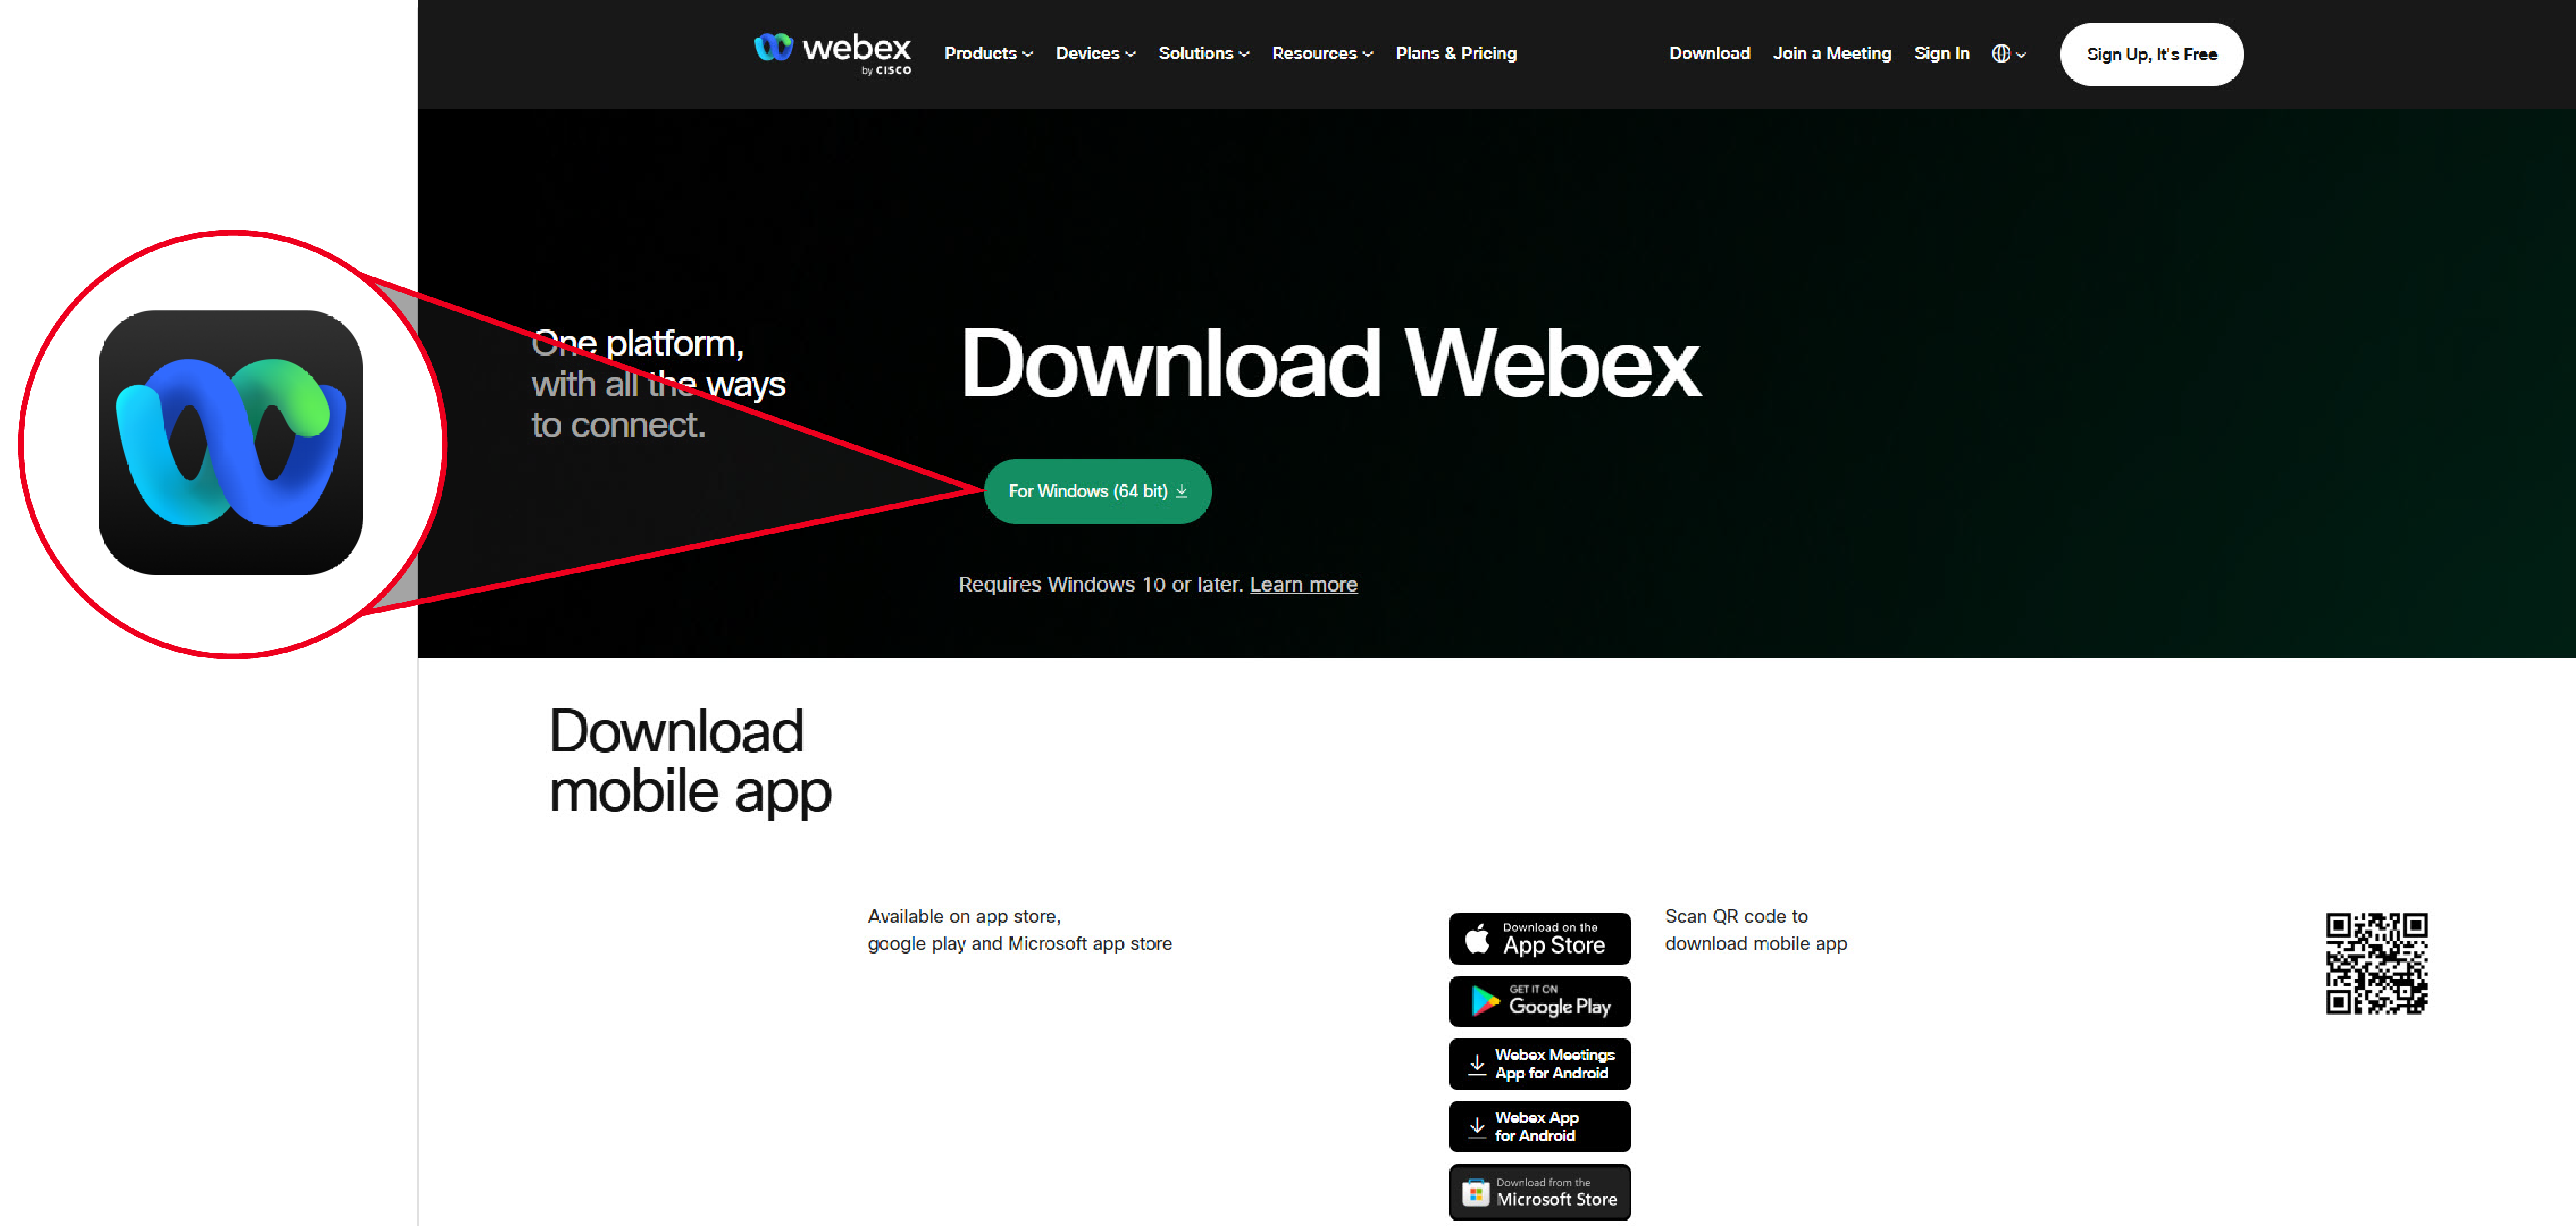Click the Microsoft Store badge

tap(1539, 1191)
